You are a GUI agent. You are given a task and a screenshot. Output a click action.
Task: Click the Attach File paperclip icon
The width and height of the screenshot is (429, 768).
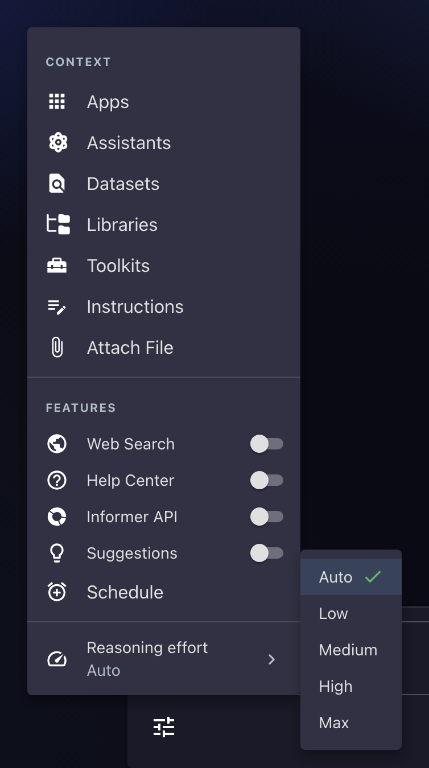pos(57,348)
